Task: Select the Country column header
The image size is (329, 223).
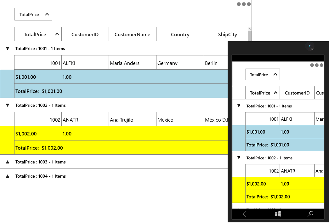Action: pos(180,34)
